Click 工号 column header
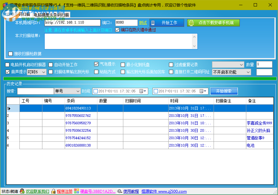This screenshot has width=278, height=195. [x=31, y=101]
